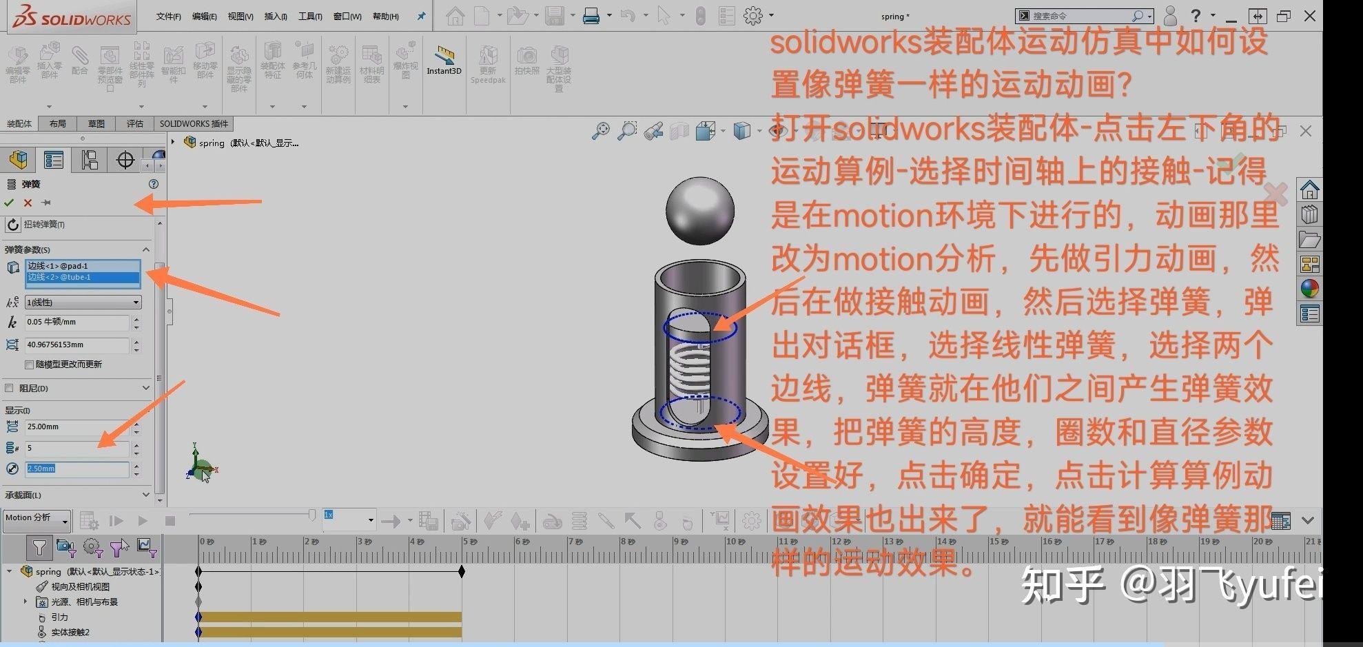Click the playback time slider handle
The height and width of the screenshot is (647, 1363).
click(x=312, y=515)
